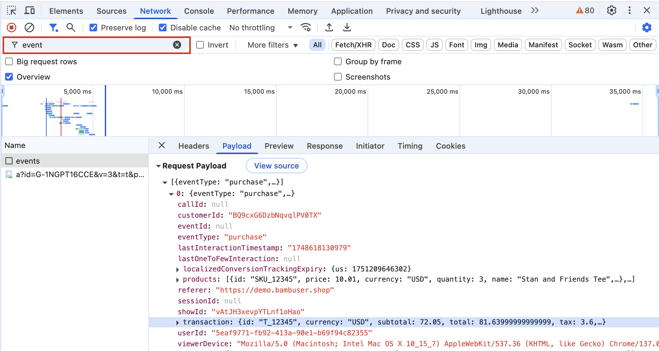
Task: Toggle the filter funnel icon
Action: (53, 27)
